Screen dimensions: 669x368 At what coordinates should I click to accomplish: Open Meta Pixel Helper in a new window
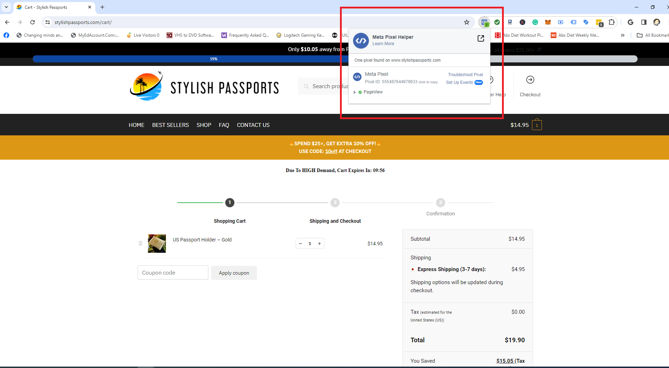(481, 38)
